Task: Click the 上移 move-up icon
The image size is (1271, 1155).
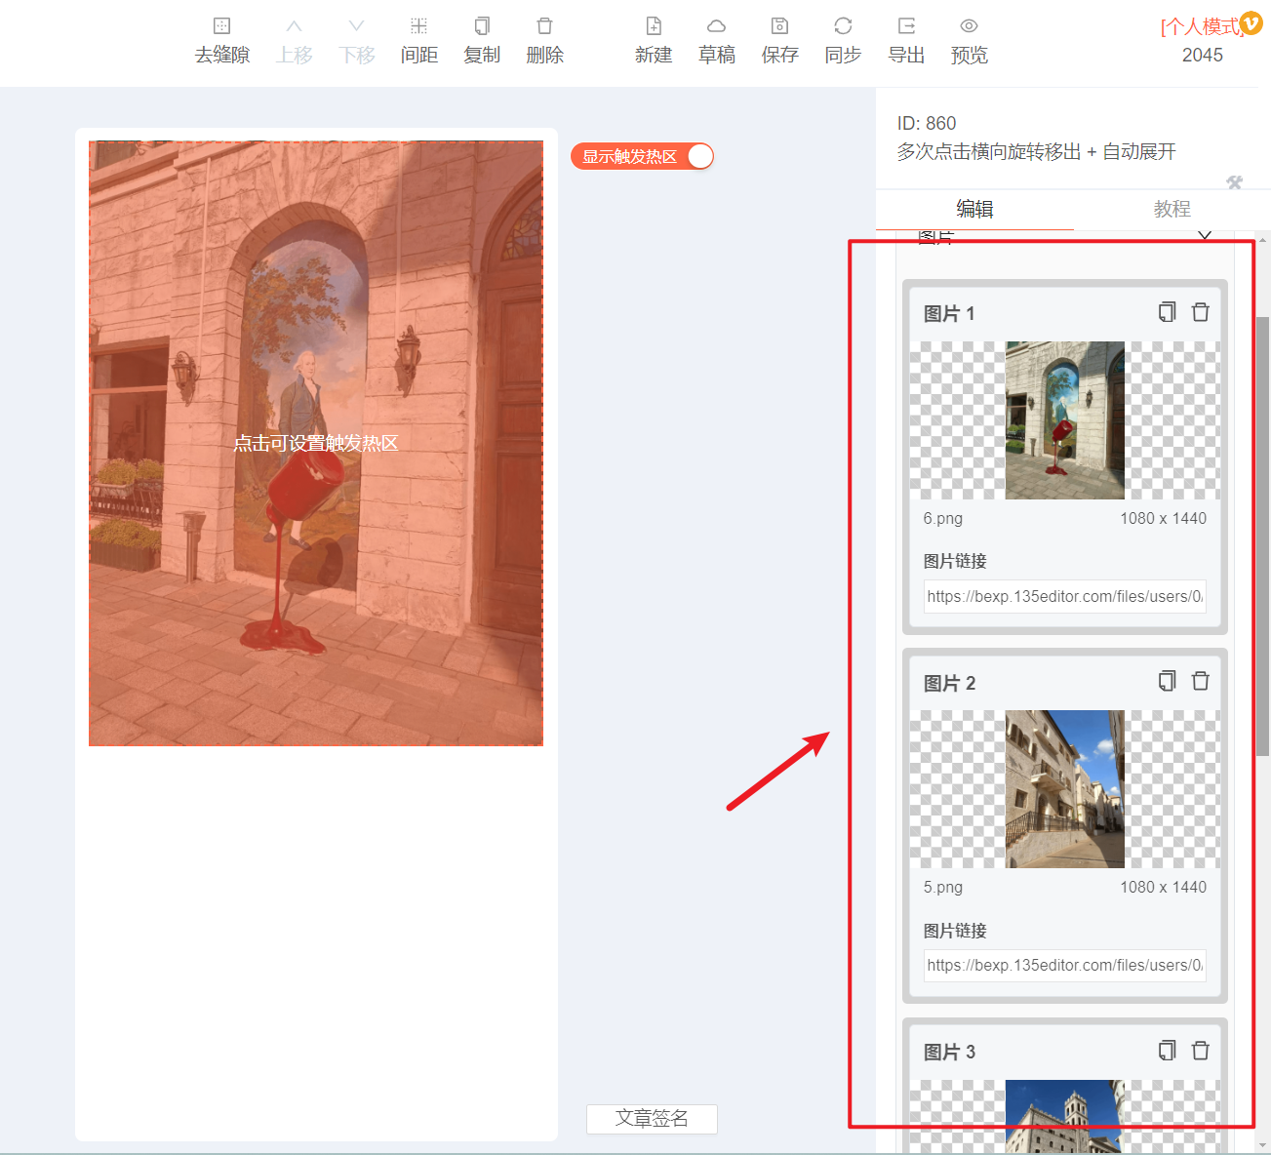Action: tap(294, 26)
